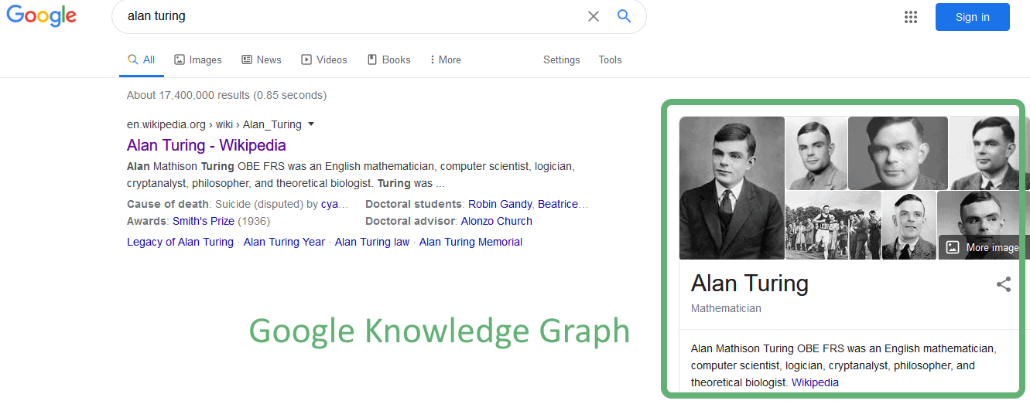Viewport: 1030px width, 404px height.
Task: Open the Books tab
Action: click(389, 59)
